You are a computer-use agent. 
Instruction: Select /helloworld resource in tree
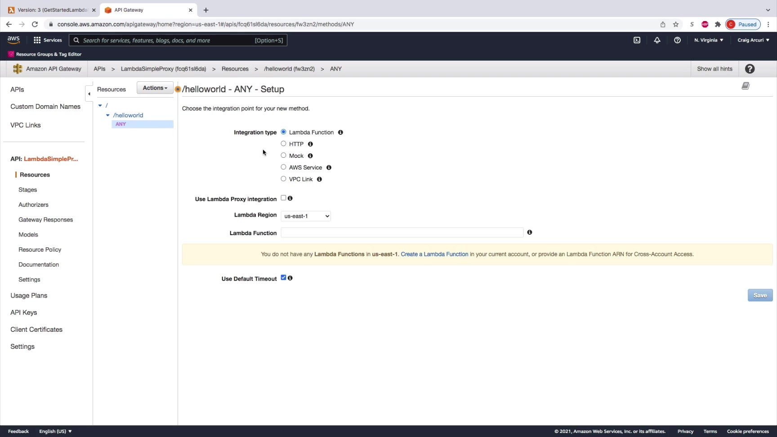[x=128, y=115]
